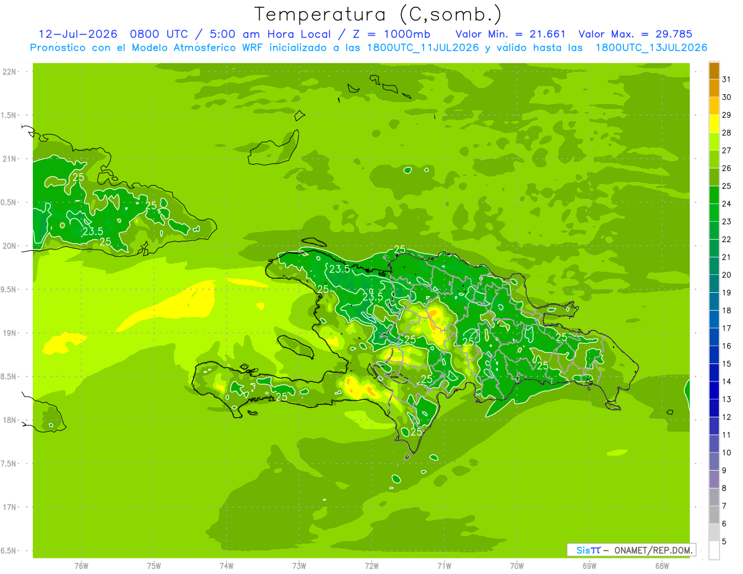
Task: Click the legend value '20'
Action: tap(726, 275)
